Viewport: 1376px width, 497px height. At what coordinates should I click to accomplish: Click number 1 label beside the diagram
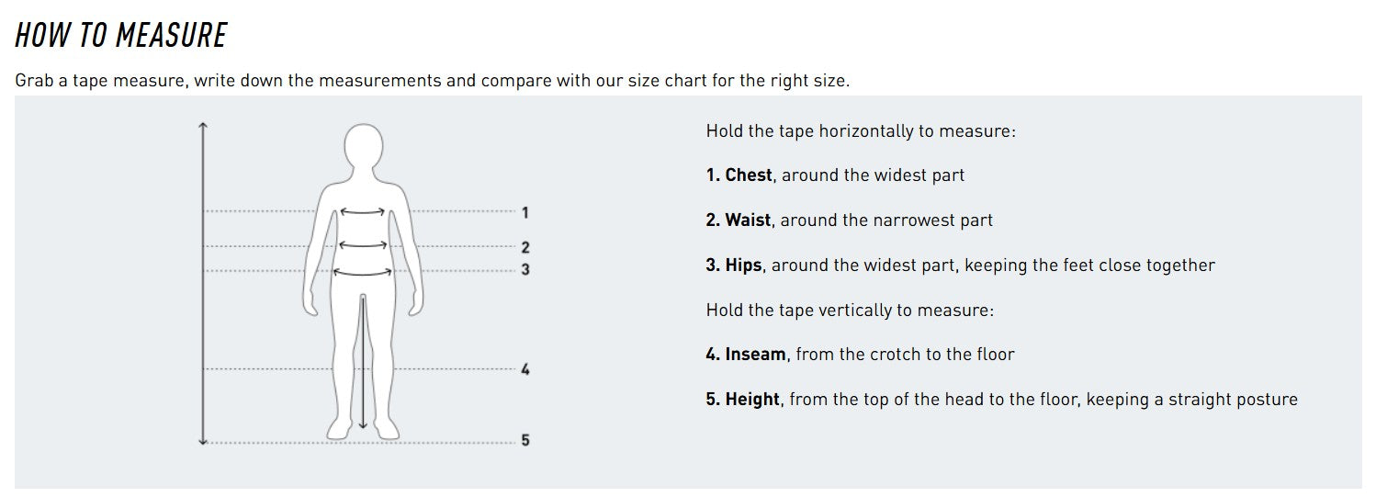coord(524,213)
